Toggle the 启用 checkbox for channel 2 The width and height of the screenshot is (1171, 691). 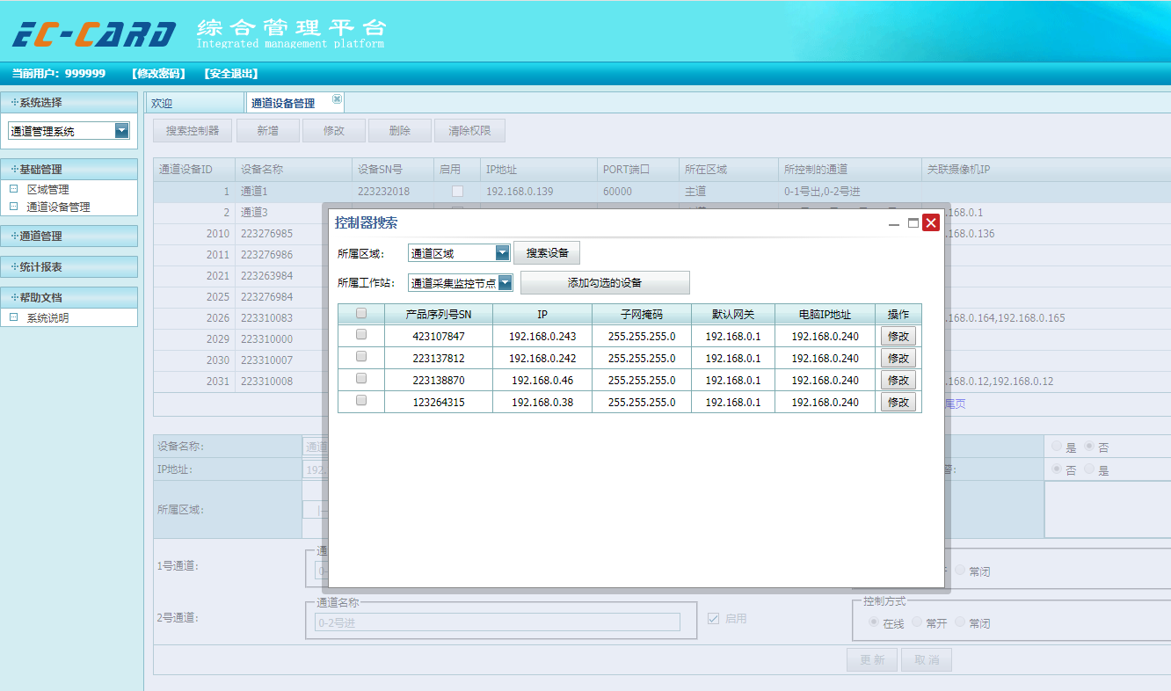pyautogui.click(x=714, y=618)
